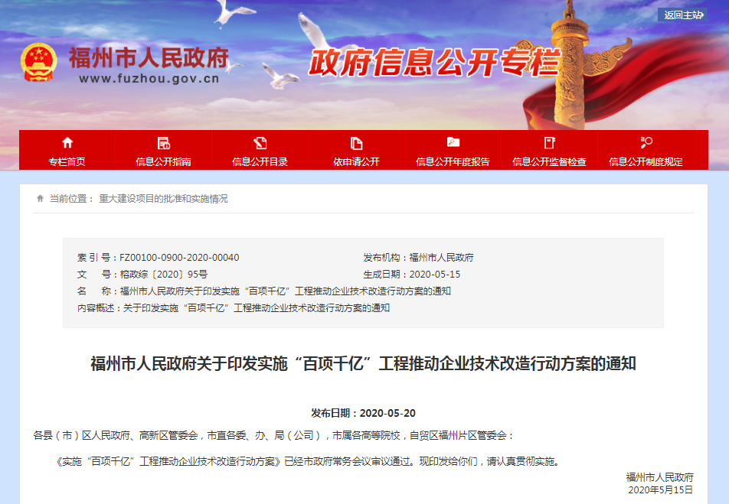This screenshot has width=729, height=504.
Task: Open 信息公开监督检查 page
Action: (549, 162)
